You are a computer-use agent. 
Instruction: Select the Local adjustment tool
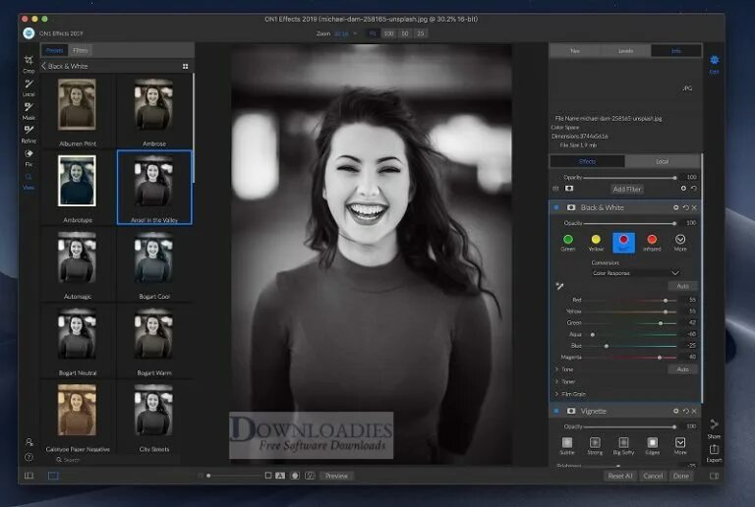(x=29, y=87)
